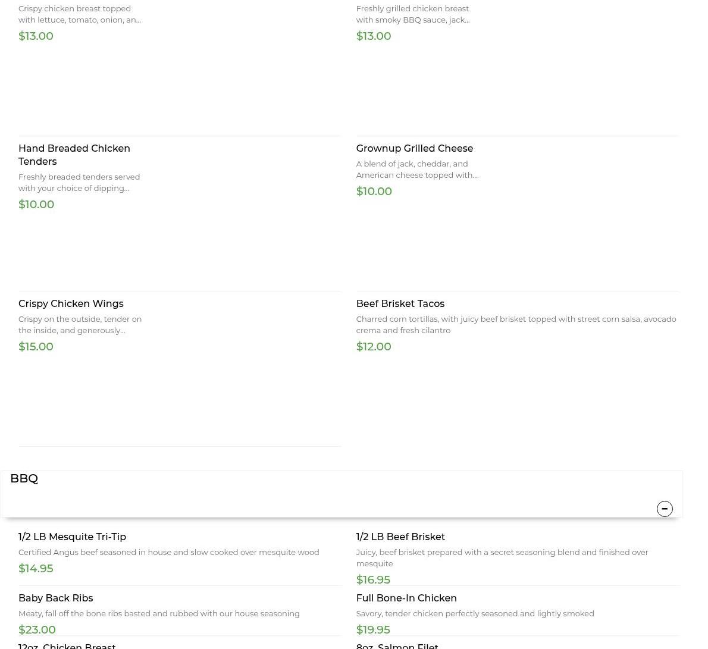Click the $19.95 Full Bone-In Chicken price

(372, 629)
